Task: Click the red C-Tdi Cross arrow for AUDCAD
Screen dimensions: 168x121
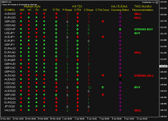Action: 103,75
